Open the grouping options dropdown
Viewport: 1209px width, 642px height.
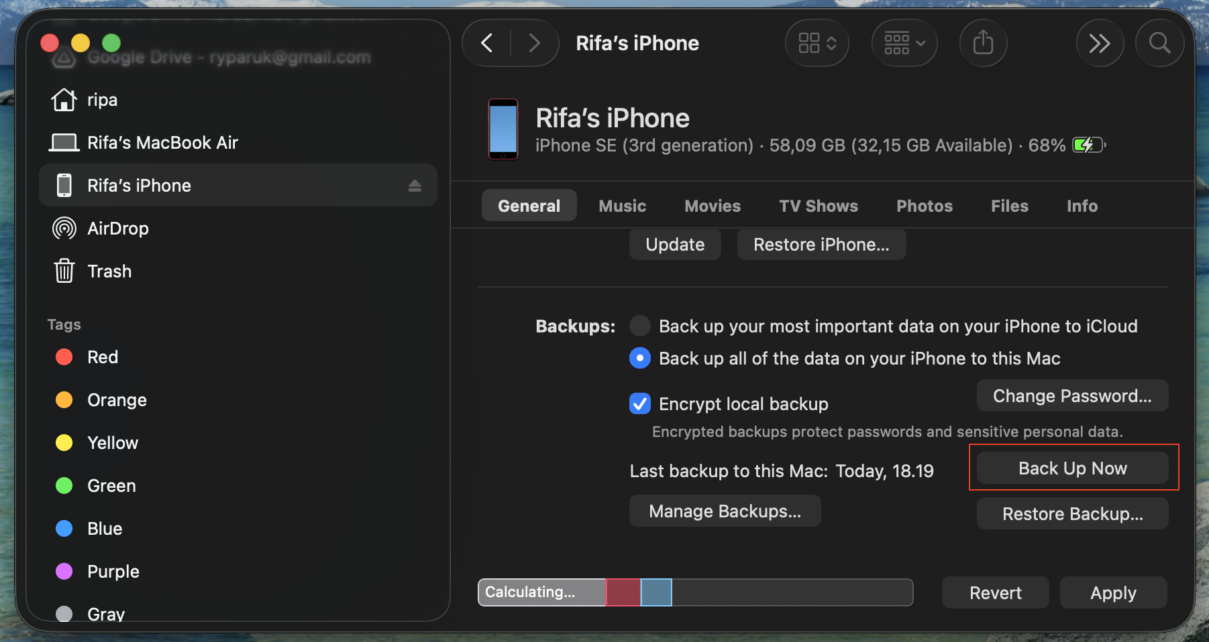point(904,42)
